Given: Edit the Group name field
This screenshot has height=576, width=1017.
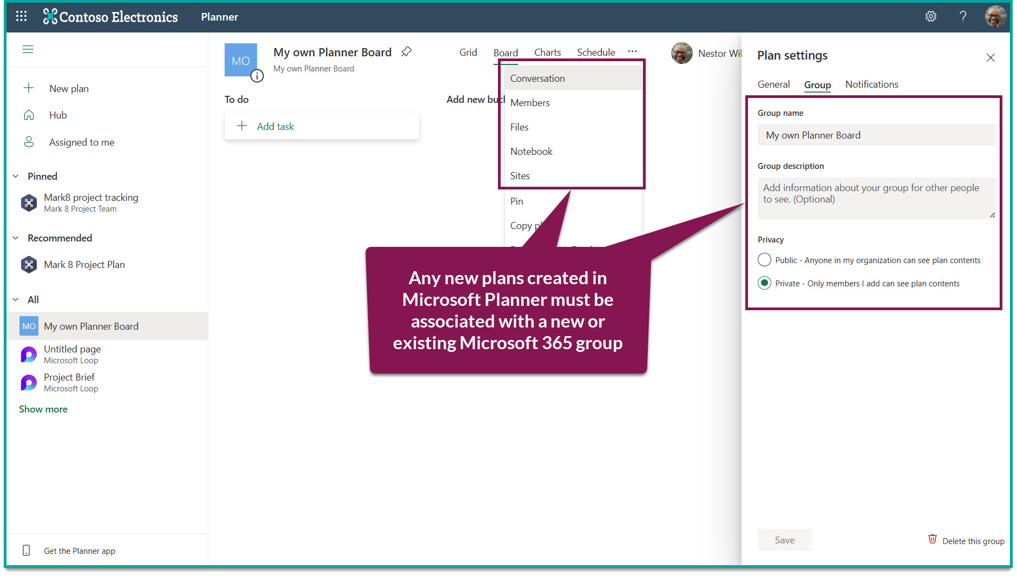Looking at the screenshot, I should coord(876,135).
